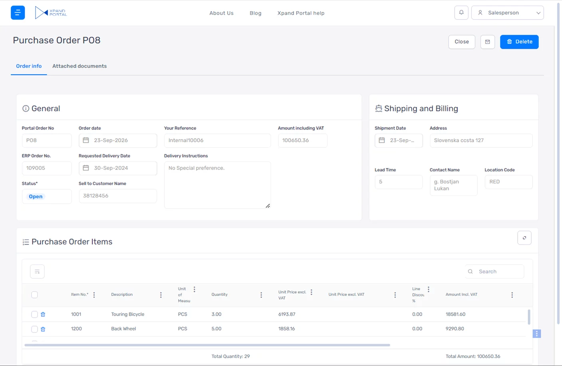Click the Close button

[x=461, y=42]
